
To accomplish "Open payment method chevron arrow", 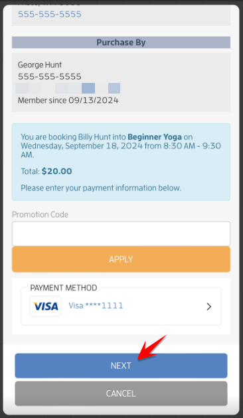I will coord(209,307).
